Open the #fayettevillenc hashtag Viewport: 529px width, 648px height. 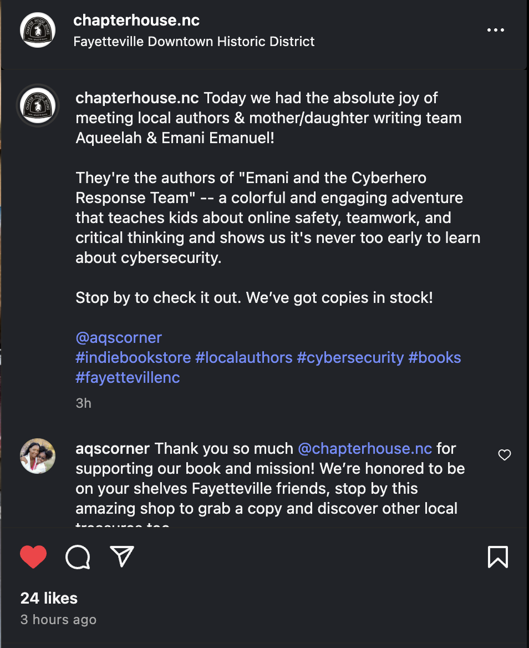(128, 377)
